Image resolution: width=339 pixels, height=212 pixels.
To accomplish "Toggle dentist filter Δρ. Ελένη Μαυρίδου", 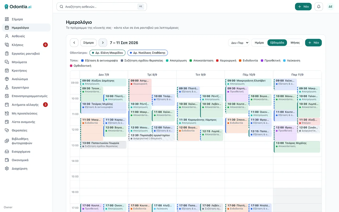I will (107, 53).
